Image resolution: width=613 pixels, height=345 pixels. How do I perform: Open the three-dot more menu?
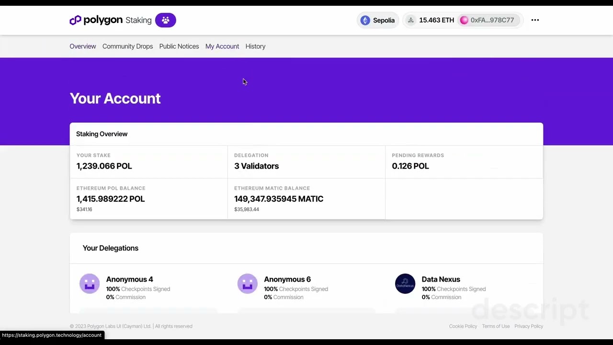pyautogui.click(x=535, y=20)
